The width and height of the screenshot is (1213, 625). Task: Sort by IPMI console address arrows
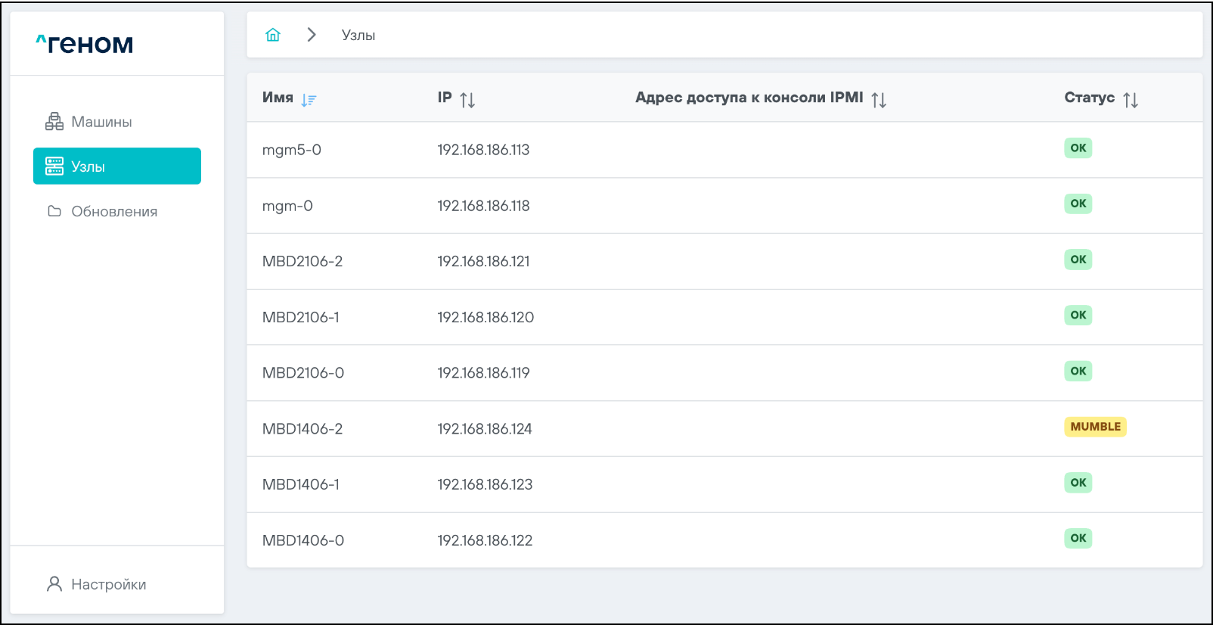click(x=878, y=100)
